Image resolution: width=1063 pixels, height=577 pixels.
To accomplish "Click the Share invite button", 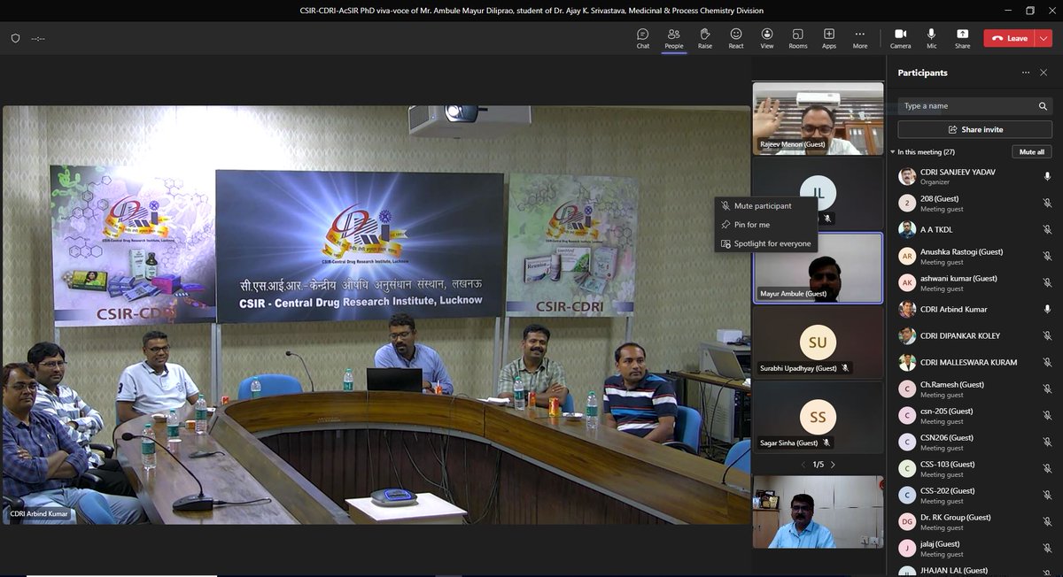I will point(975,129).
